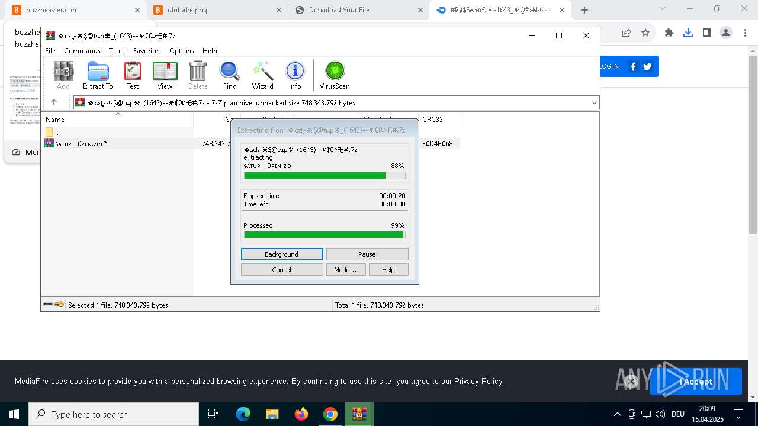
Task: Click the file extraction progress bar
Action: [325, 175]
